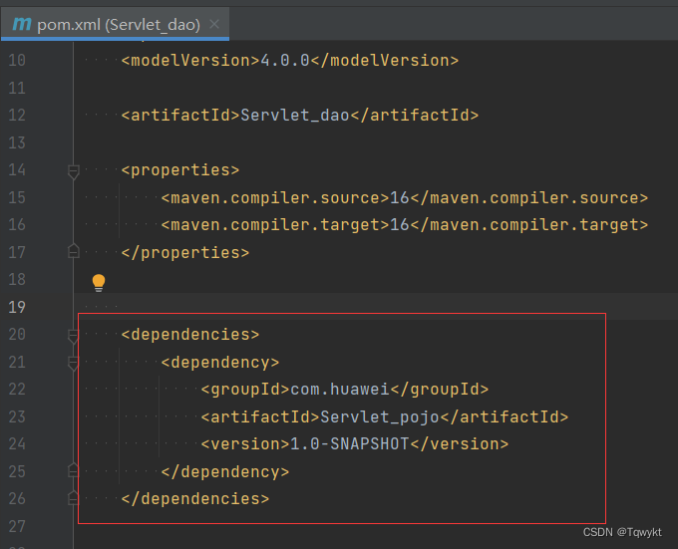The width and height of the screenshot is (678, 549).
Task: Collapse the dependencies block at line 20
Action: 74,336
